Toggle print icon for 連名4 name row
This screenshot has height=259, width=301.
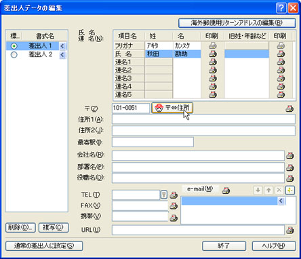click(212, 86)
